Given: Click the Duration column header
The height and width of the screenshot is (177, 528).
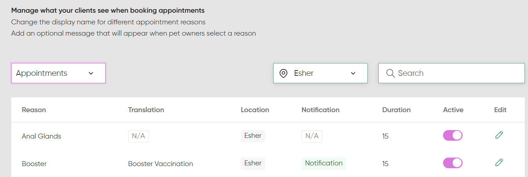Looking at the screenshot, I should pyautogui.click(x=396, y=110).
